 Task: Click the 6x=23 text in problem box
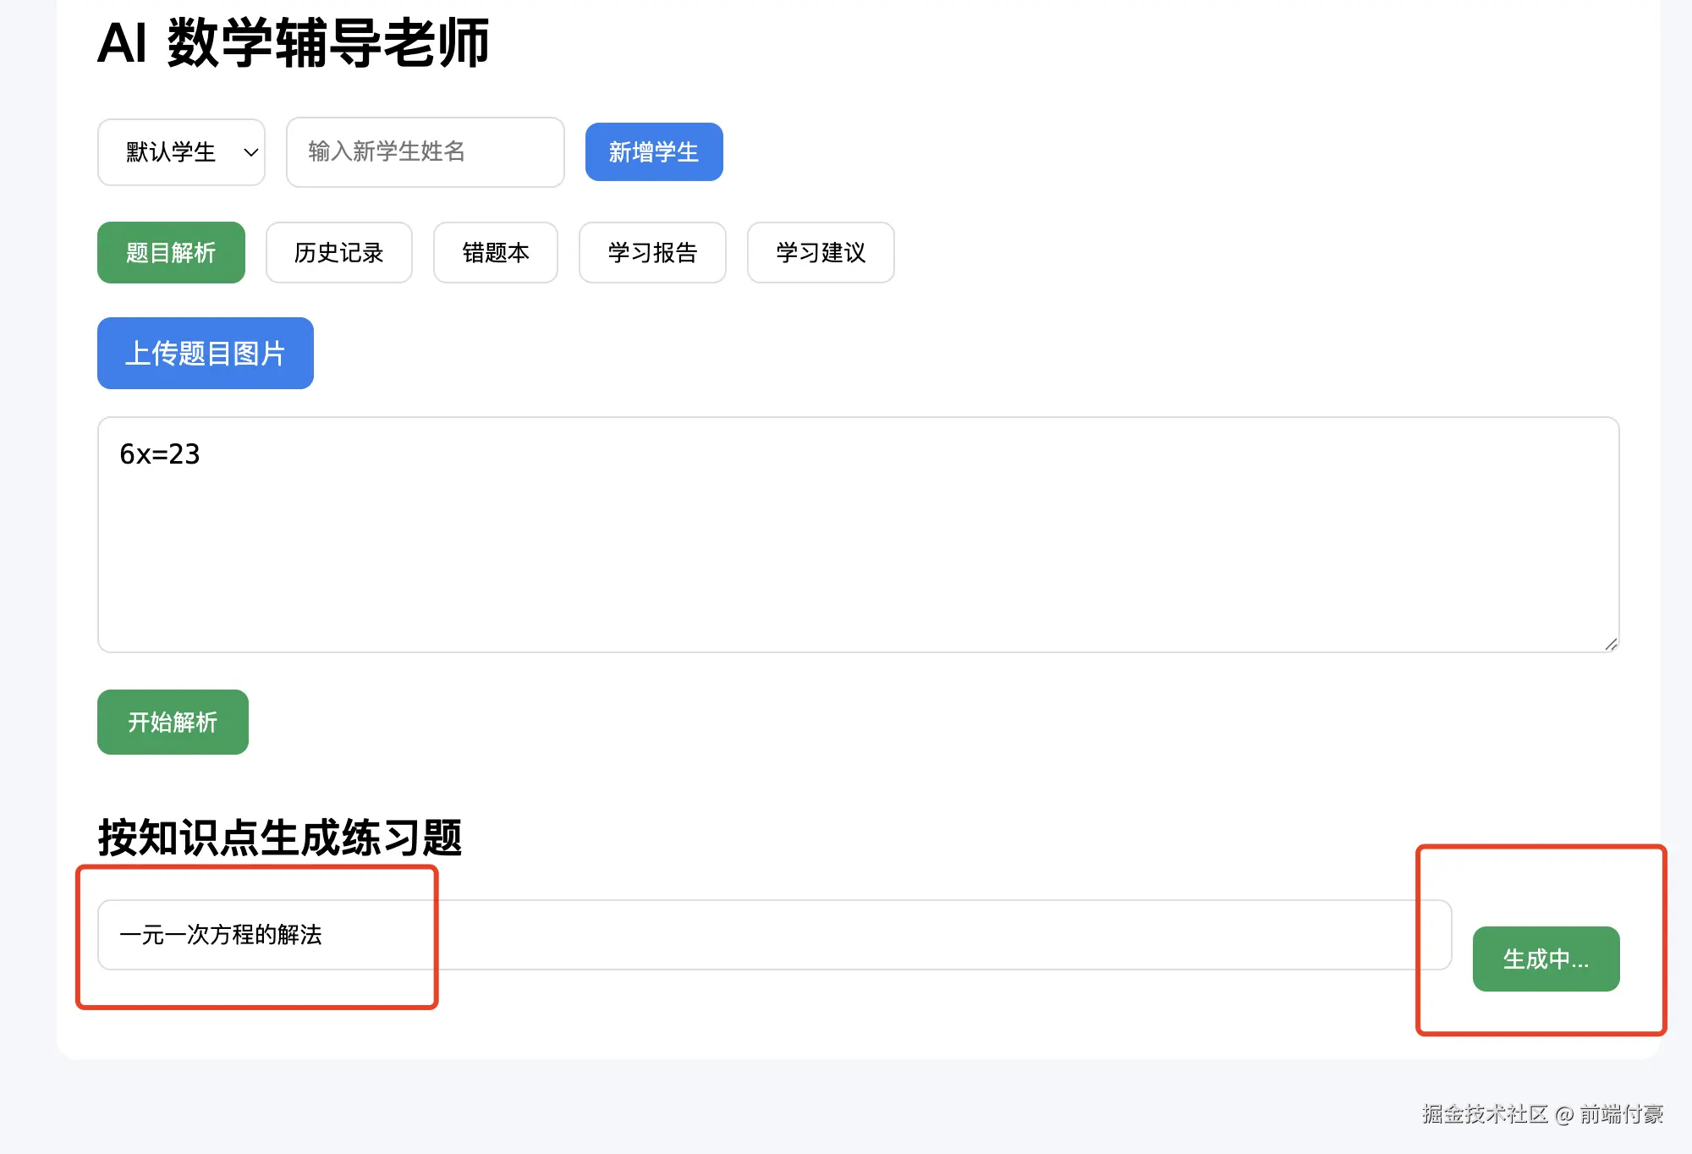pos(160,454)
